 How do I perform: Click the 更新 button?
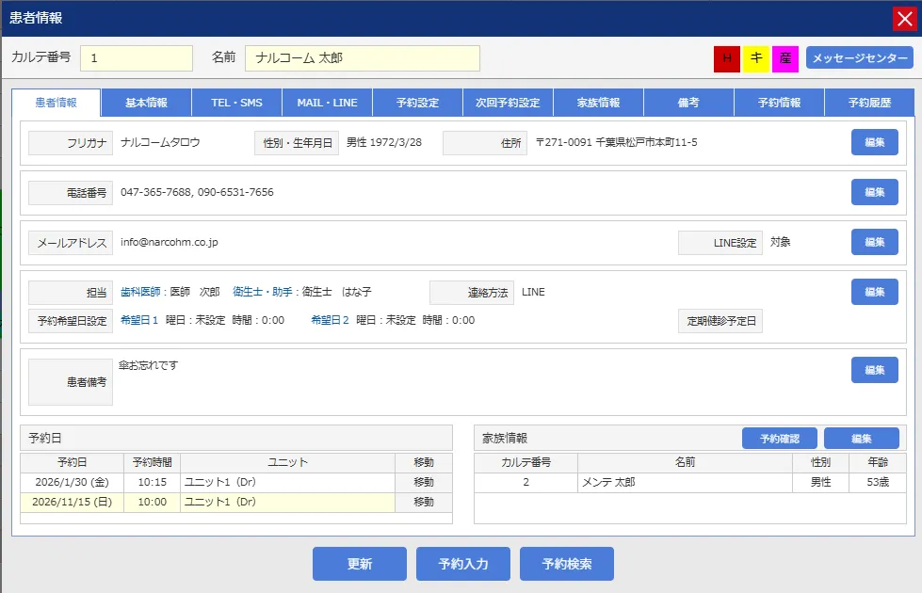click(x=360, y=564)
